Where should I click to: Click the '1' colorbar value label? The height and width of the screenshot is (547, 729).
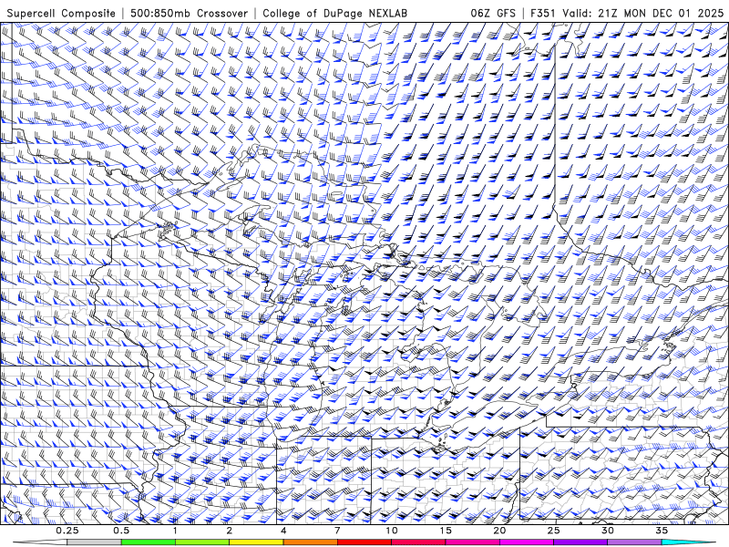(x=175, y=531)
